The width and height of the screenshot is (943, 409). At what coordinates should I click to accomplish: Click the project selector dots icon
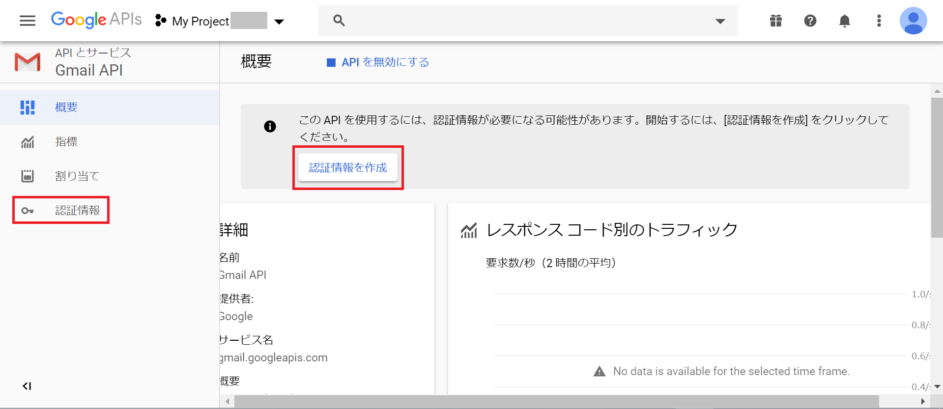(161, 21)
